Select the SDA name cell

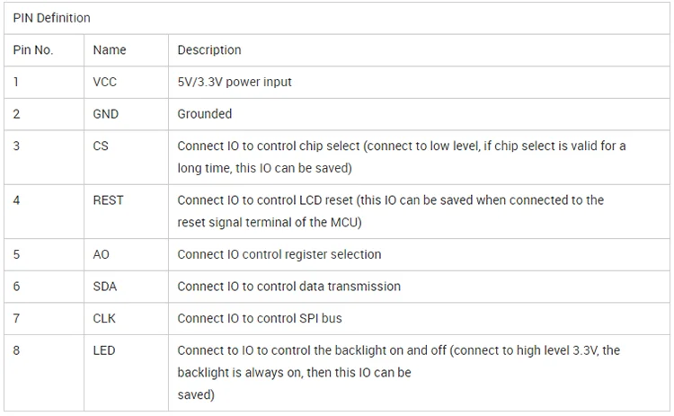coord(105,287)
